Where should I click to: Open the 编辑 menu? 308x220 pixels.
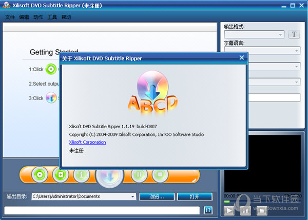pos(24,17)
